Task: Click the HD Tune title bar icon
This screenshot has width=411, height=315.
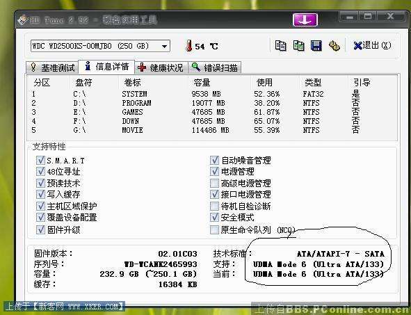Action: coord(22,20)
